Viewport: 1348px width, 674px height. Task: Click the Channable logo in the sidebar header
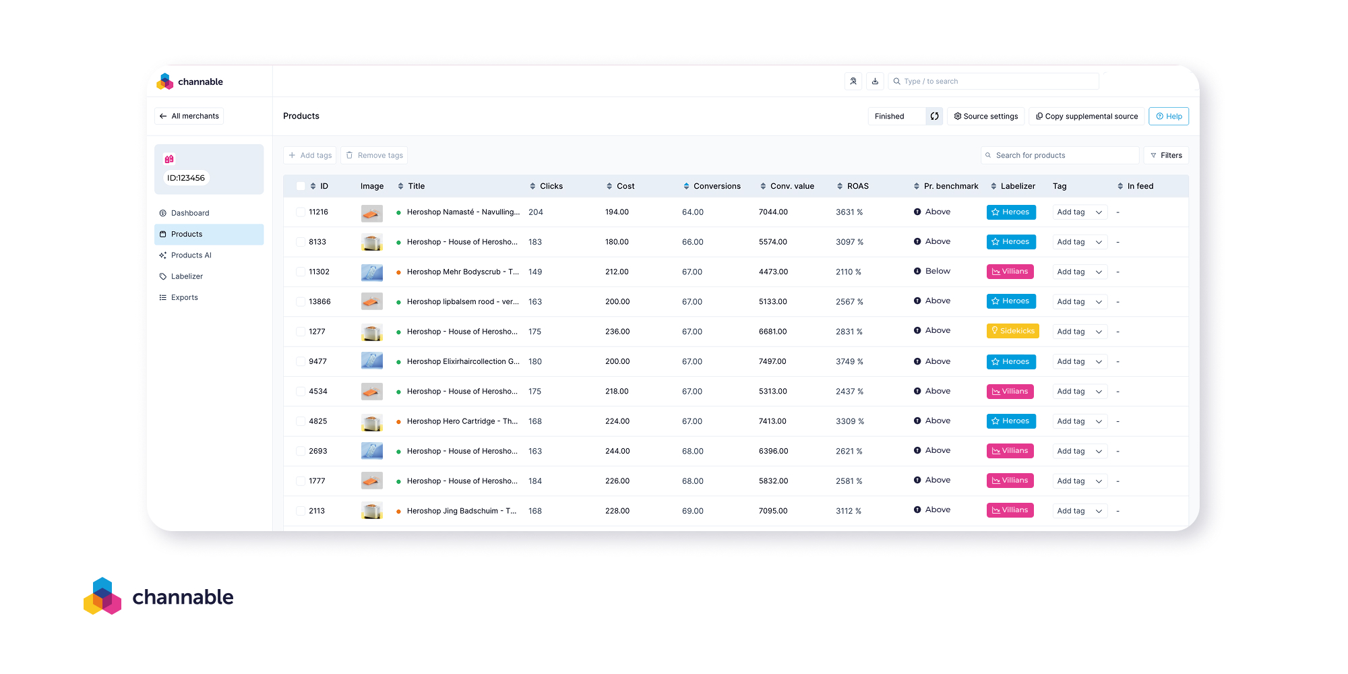click(x=190, y=82)
